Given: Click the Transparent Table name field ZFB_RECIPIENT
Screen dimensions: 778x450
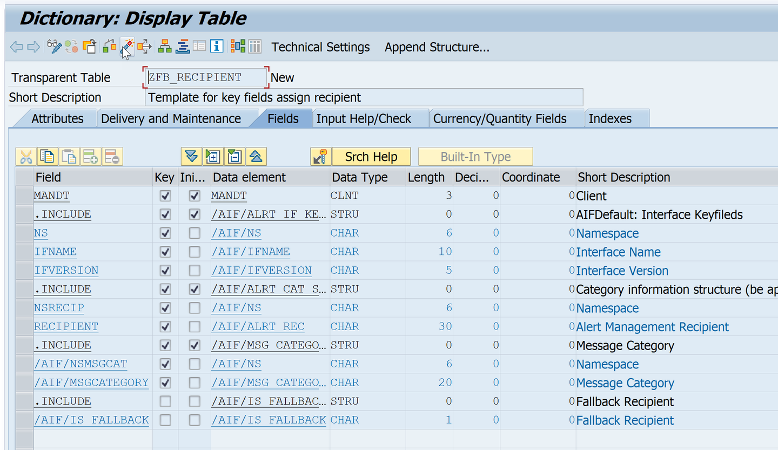Looking at the screenshot, I should coord(206,77).
